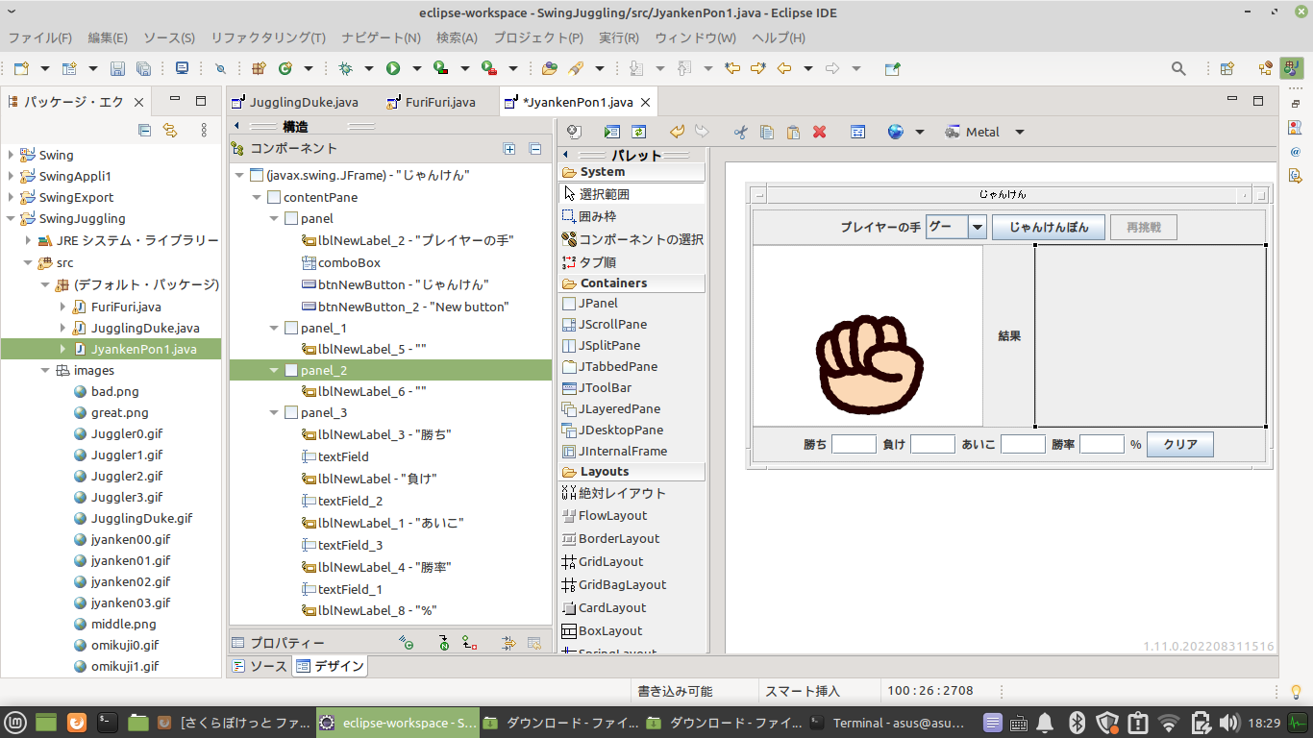Screen dimensions: 1313x738
Task: Open リファクタリング(T) menu
Action: pos(268,37)
